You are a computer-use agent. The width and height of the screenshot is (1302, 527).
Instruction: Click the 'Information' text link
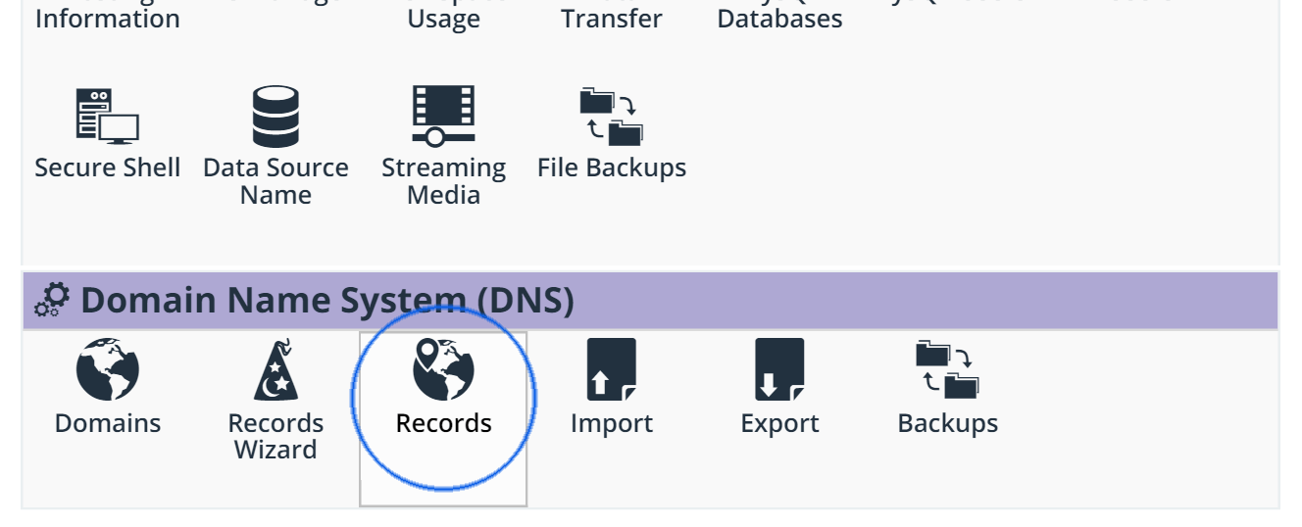click(x=108, y=19)
